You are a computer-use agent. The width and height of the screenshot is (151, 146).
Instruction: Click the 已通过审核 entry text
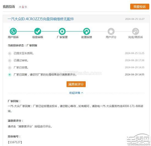[21, 60]
